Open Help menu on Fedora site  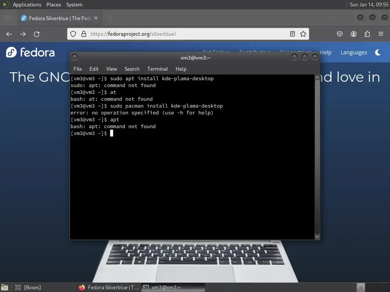point(326,52)
